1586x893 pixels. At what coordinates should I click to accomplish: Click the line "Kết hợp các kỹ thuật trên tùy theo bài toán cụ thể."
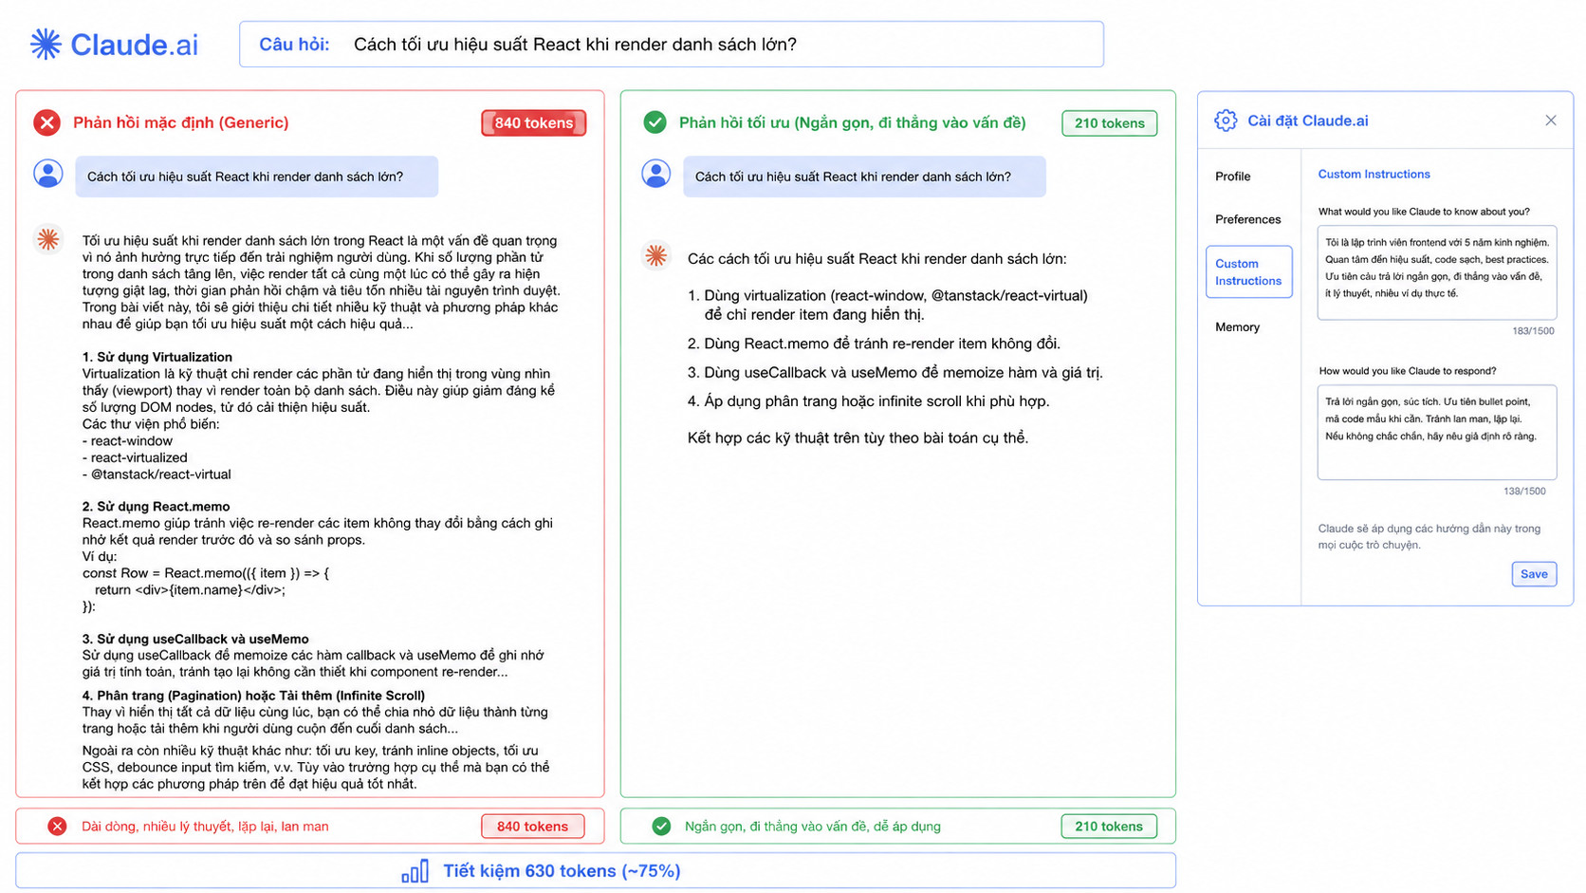[858, 438]
